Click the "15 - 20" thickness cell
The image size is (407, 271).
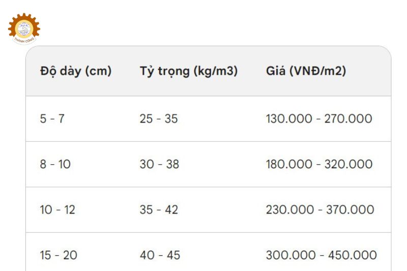click(59, 255)
